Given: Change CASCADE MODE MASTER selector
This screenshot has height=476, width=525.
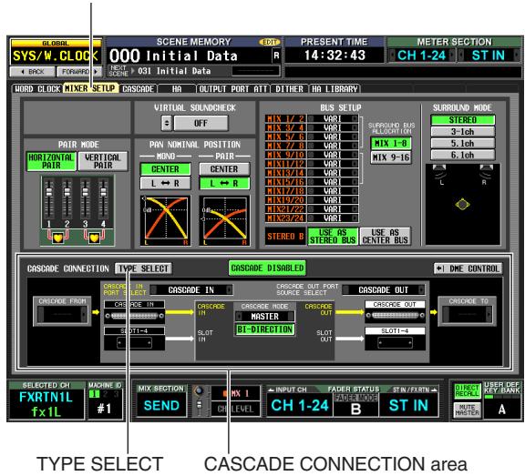Looking at the screenshot, I should pyautogui.click(x=264, y=316).
